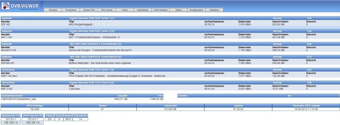
Task: Click the 01:38:03 uptime value
Action: [238, 109]
